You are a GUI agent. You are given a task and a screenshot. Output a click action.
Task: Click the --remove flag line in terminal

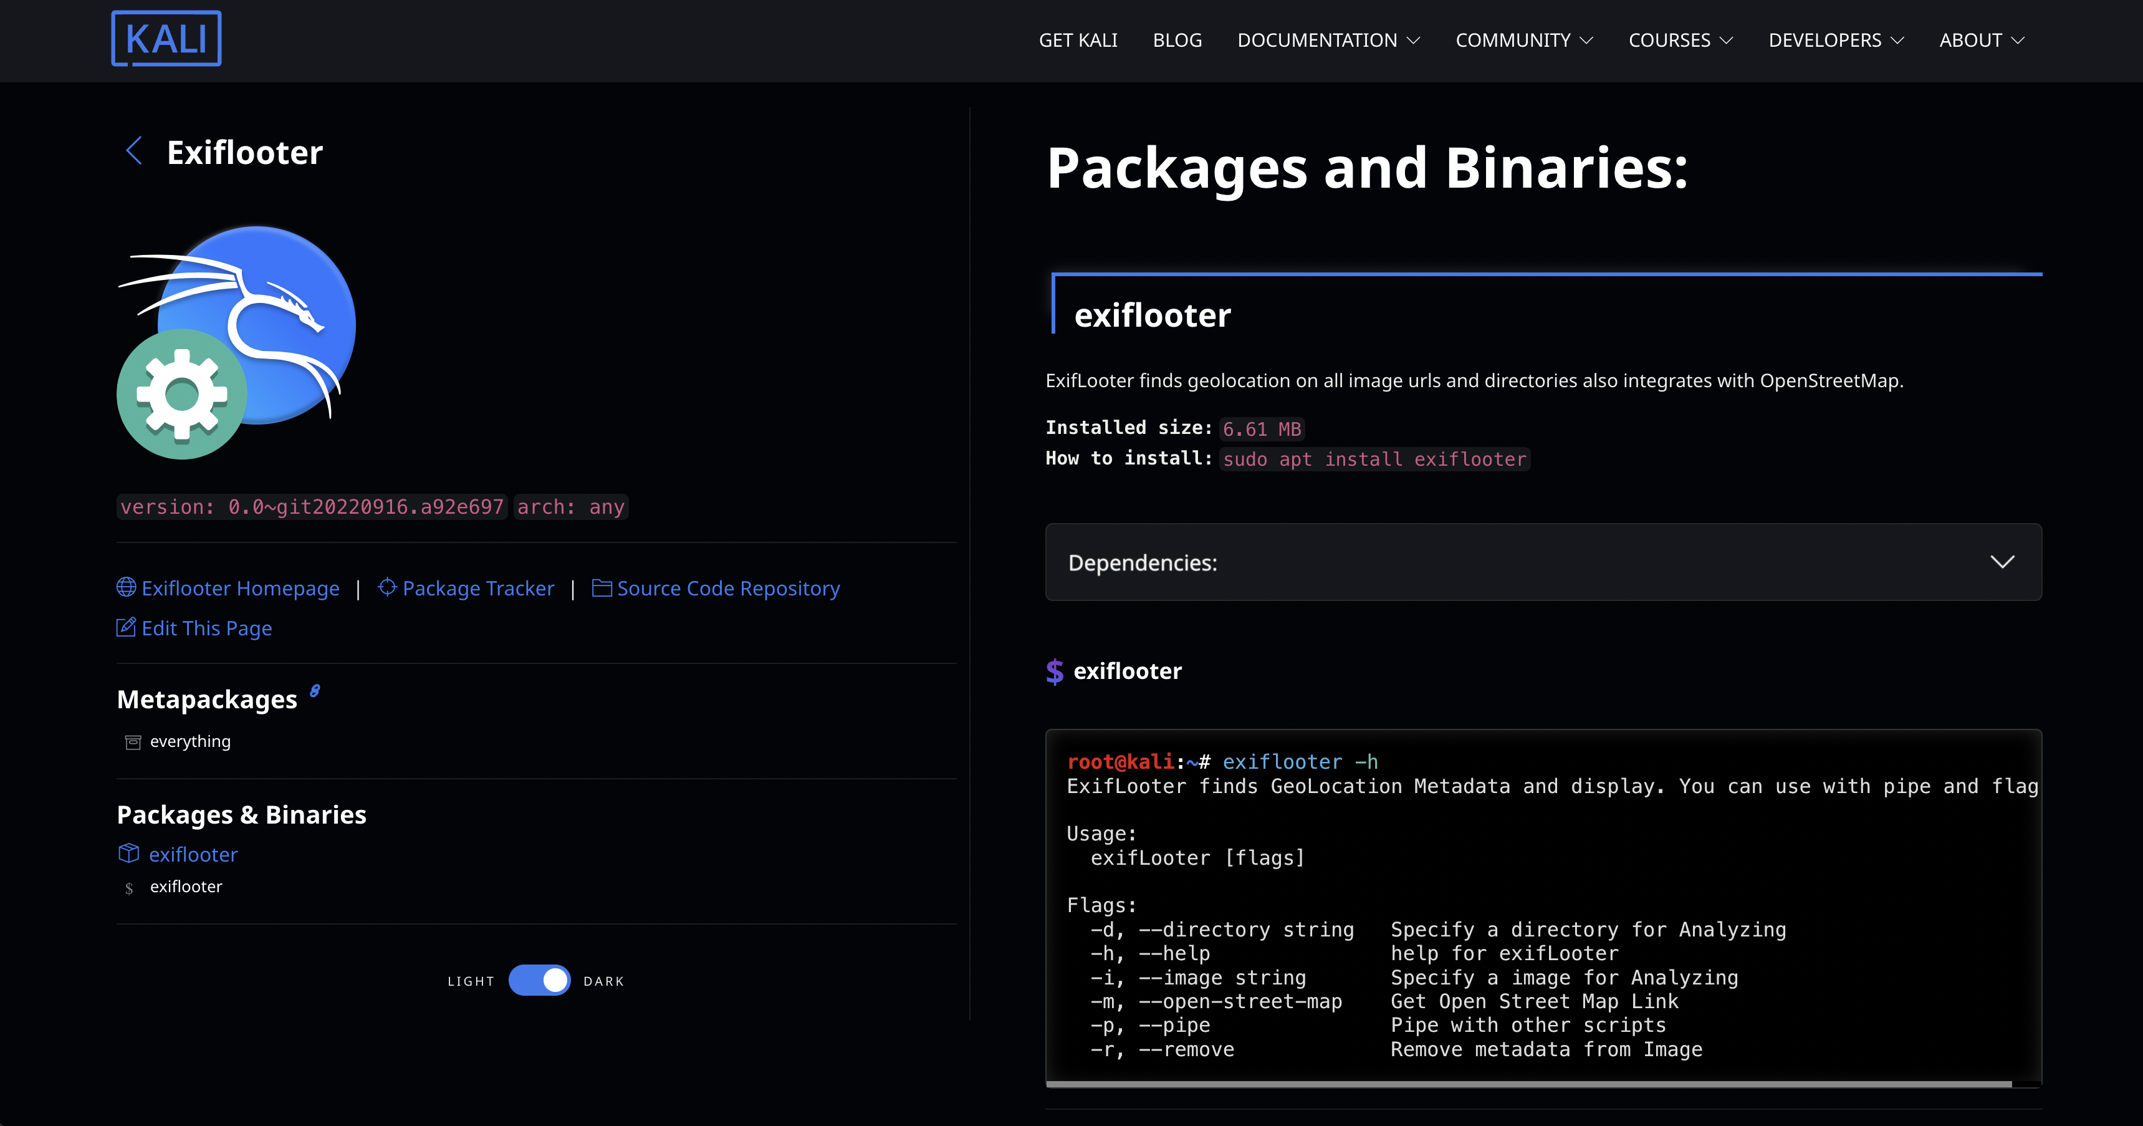(x=1396, y=1049)
